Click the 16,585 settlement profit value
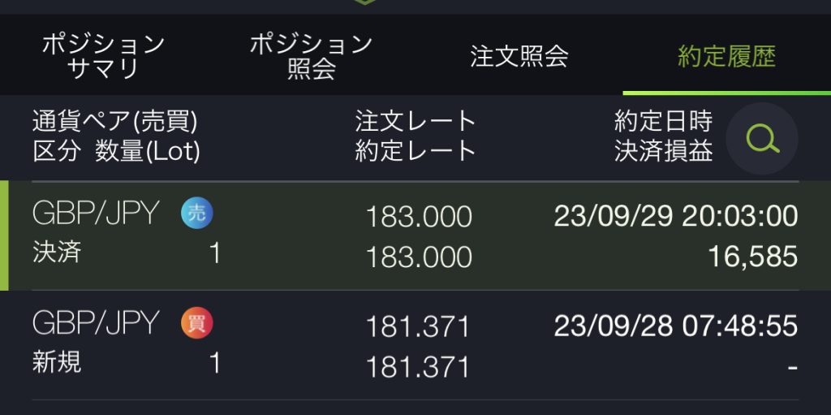This screenshot has height=415, width=831. pyautogui.click(x=752, y=257)
